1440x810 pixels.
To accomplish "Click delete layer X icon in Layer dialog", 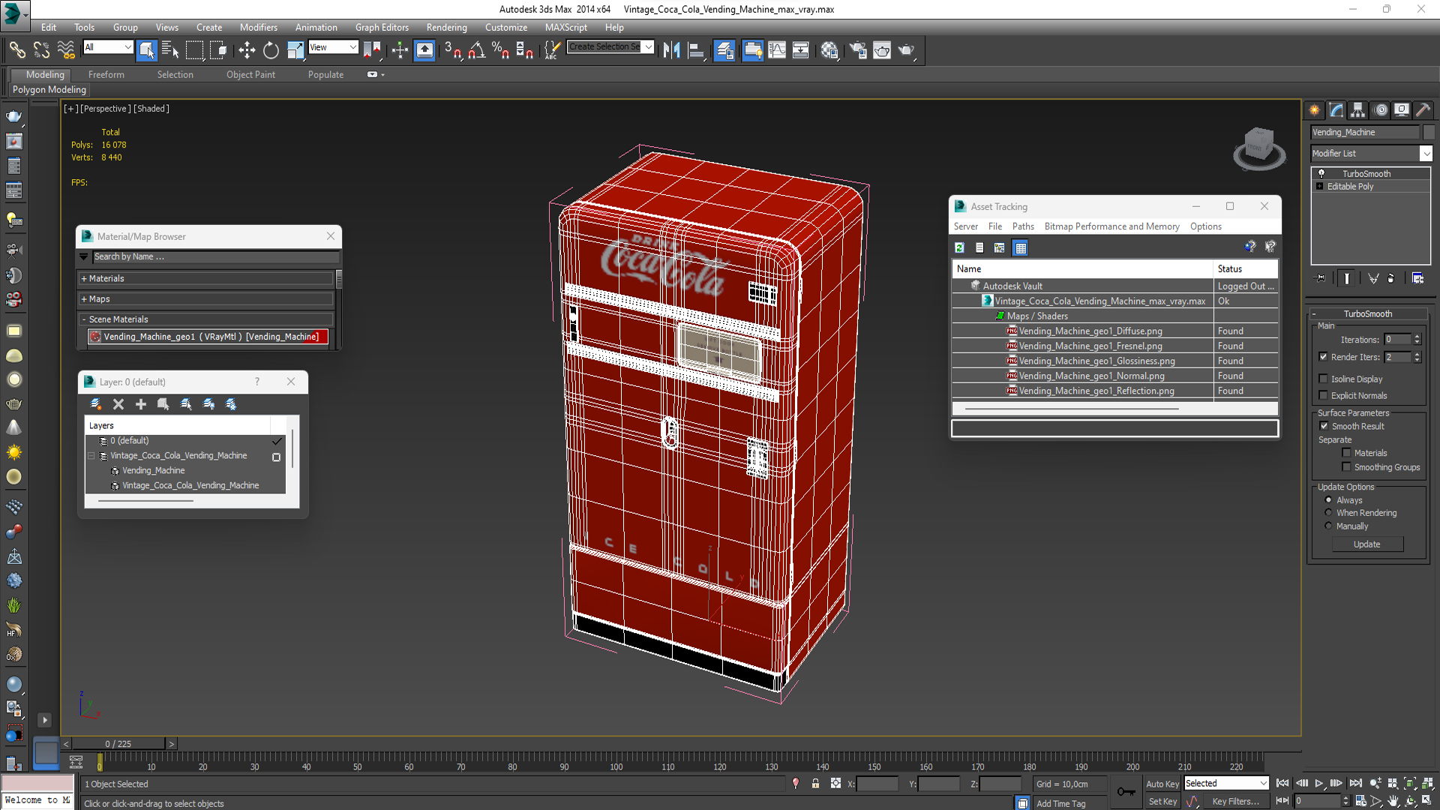I will coord(118,404).
